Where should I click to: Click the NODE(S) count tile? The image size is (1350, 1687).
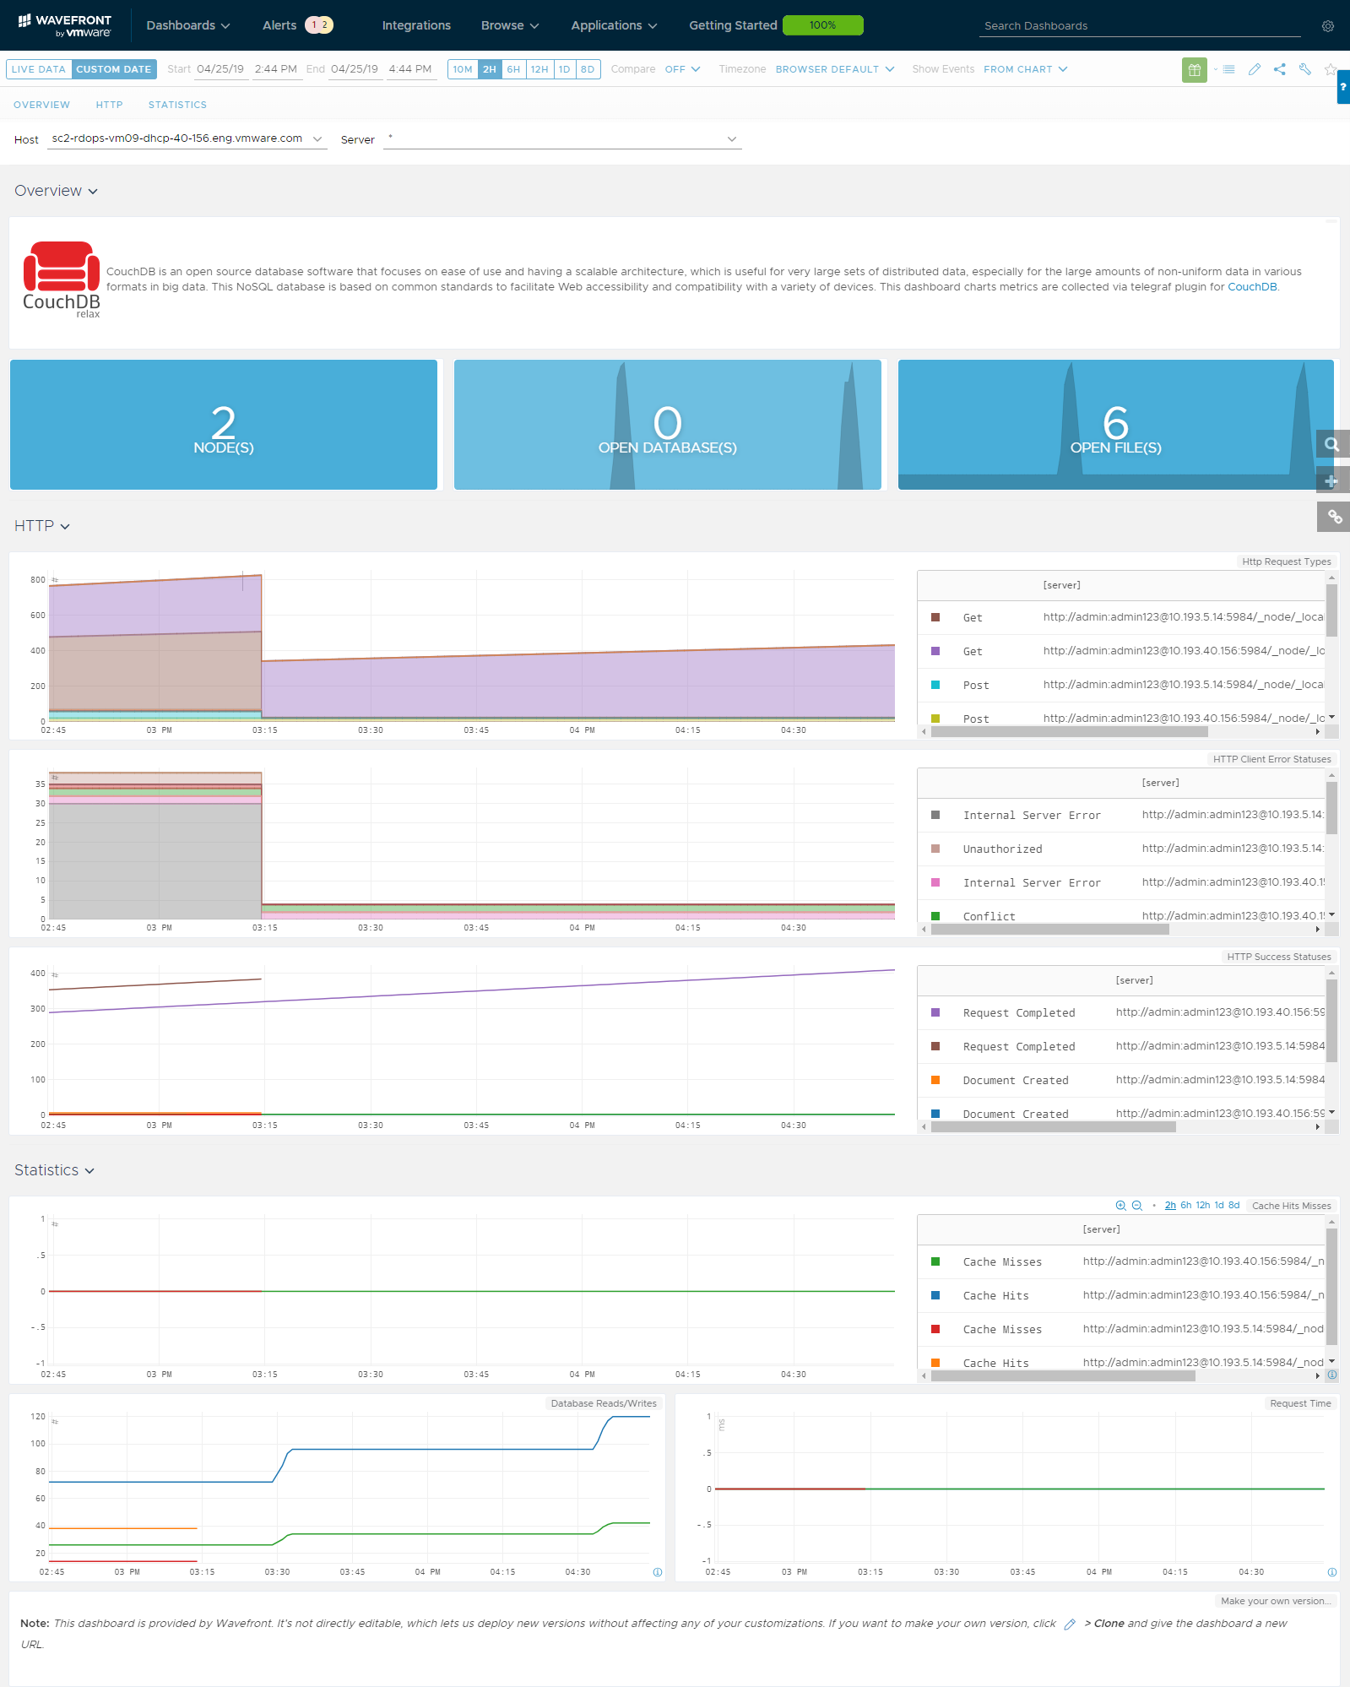(224, 425)
